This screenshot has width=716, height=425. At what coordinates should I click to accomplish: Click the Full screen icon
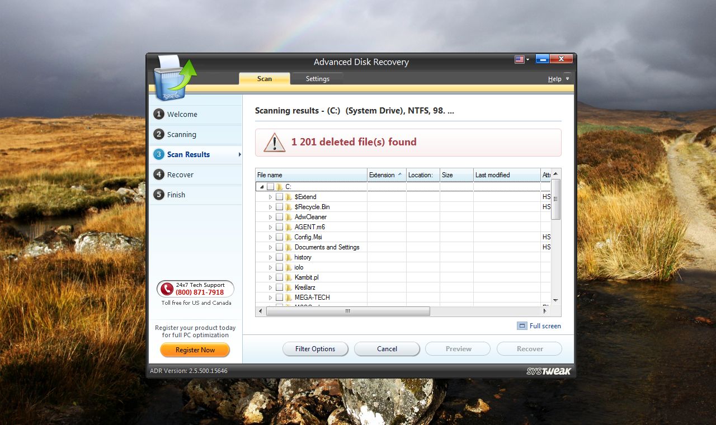tap(522, 326)
